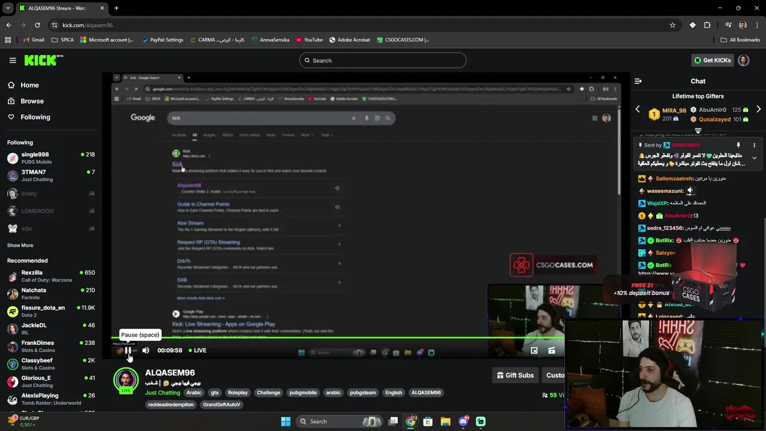766x431 pixels.
Task: Open the Adobe Acrobat bookmark
Action: [349, 40]
